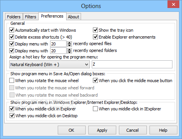Open the Filters tab

coord(31,17)
